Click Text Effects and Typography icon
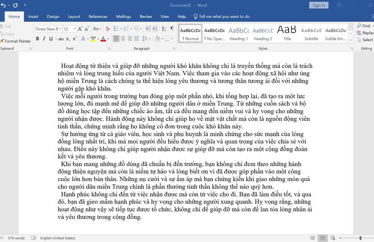374x242 pixels. pos(83,39)
